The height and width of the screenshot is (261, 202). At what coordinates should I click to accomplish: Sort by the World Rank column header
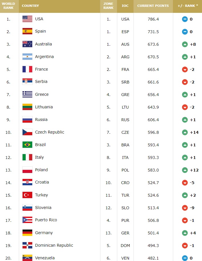[9, 6]
